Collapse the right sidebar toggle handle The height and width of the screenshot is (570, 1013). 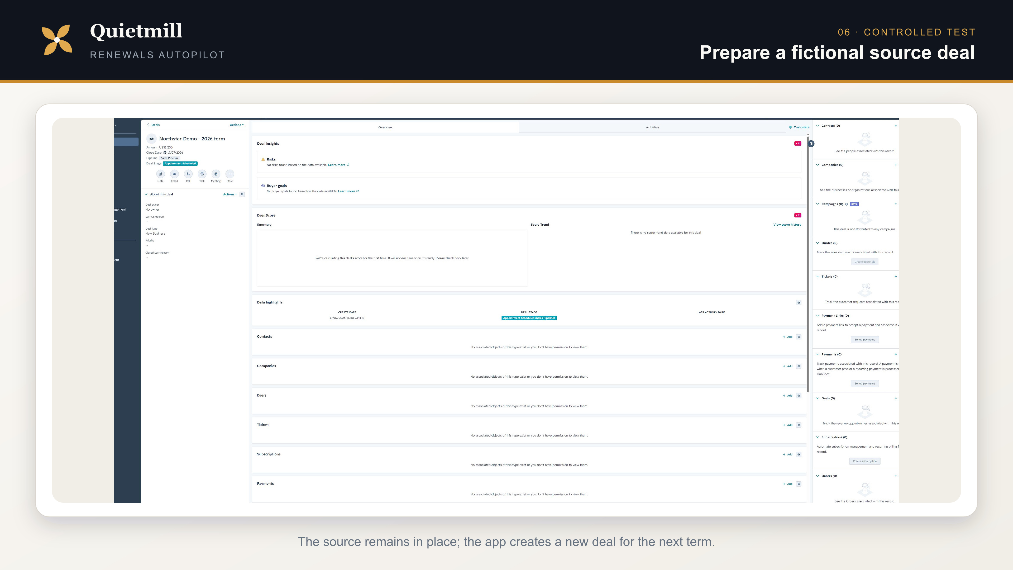pyautogui.click(x=811, y=144)
